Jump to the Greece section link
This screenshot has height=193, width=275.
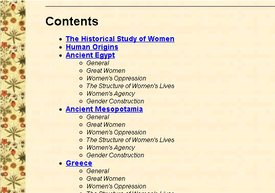click(79, 163)
